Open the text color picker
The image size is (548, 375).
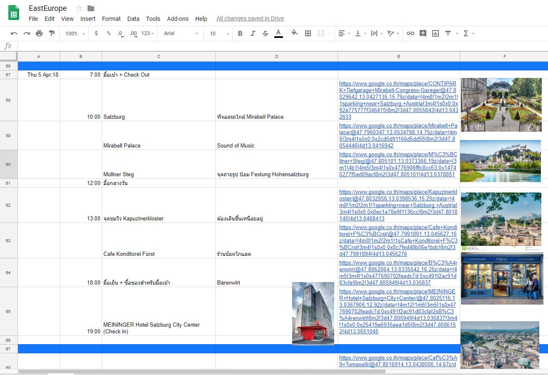pyautogui.click(x=278, y=33)
